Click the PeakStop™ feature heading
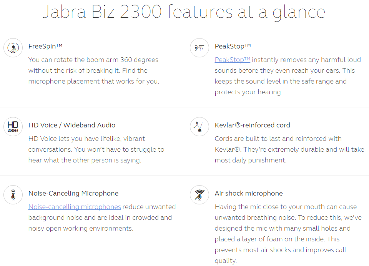 pos(233,46)
